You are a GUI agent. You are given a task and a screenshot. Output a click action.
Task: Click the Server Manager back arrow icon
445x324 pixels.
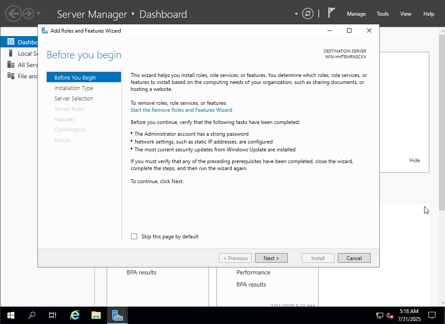[13, 13]
